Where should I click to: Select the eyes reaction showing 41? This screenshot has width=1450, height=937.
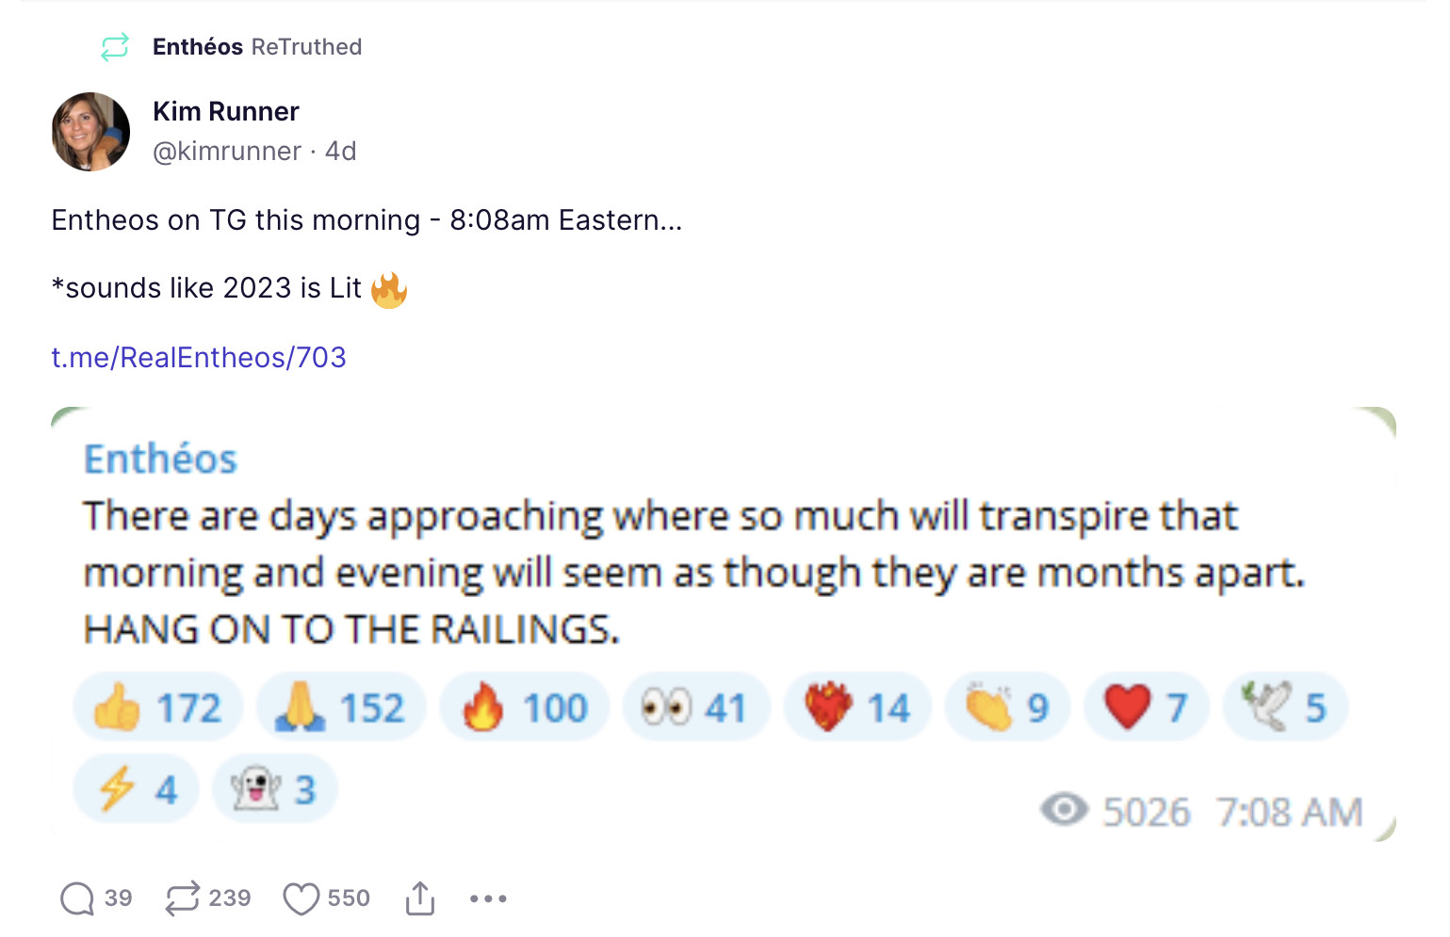(x=694, y=708)
